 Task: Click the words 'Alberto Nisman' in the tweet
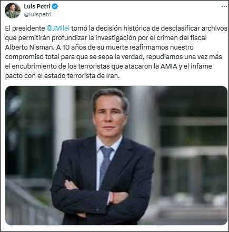pos(27,47)
